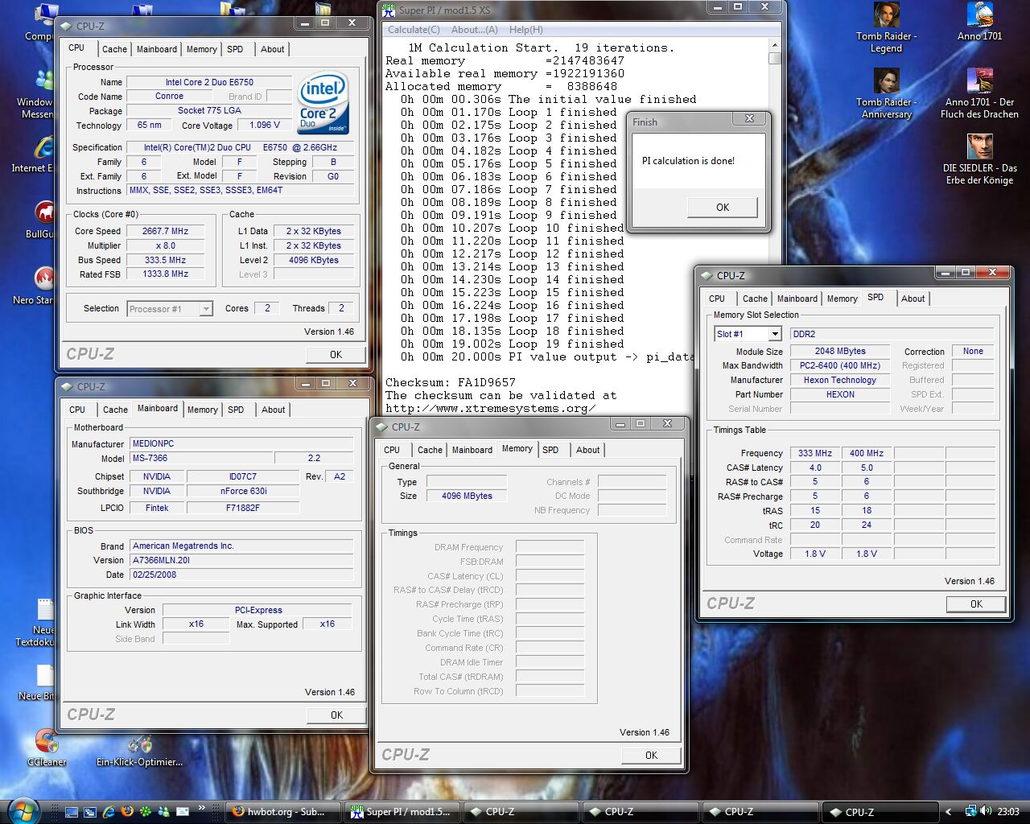Click Checksum: FA1D9657 line in Super PI
1030x824 pixels.
(451, 382)
